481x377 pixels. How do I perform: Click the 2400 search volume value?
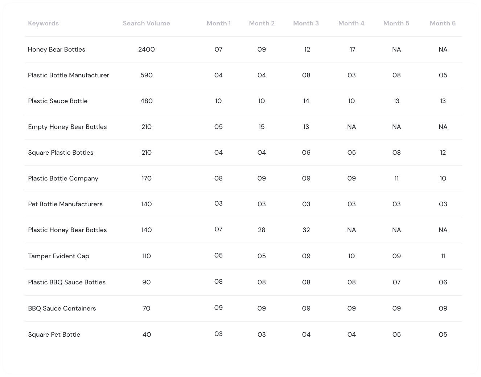147,49
